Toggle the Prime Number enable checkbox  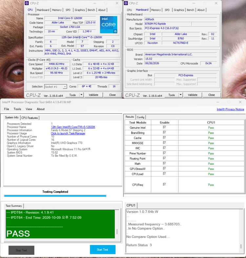(x=164, y=153)
